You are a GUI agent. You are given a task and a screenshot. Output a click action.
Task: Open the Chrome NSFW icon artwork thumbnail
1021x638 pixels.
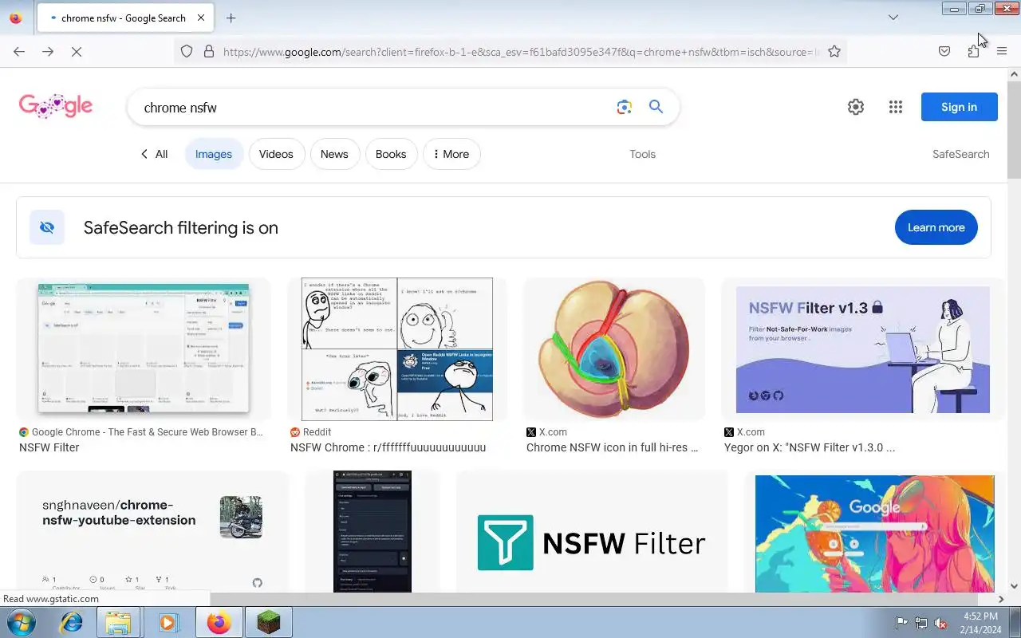pos(613,349)
